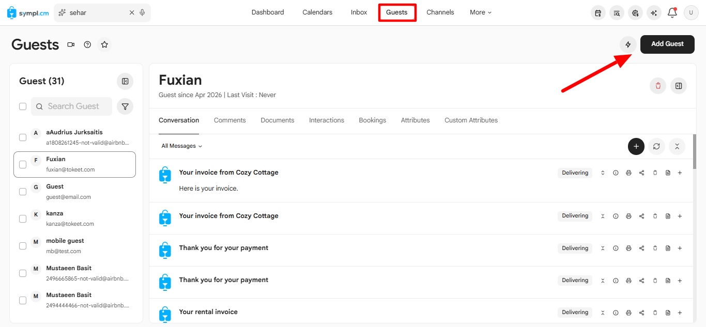Screen dimensions: 706x327
Task: Open Calendars in the top navigation
Action: pos(317,12)
